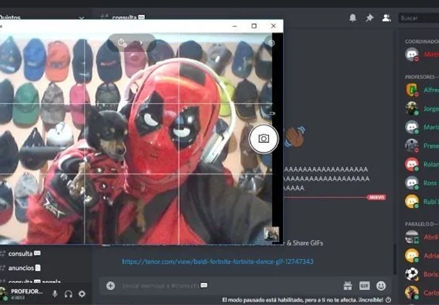Viewport: 439px width, 305px height.
Task: Toggle microphone mute
Action: pyautogui.click(x=55, y=294)
